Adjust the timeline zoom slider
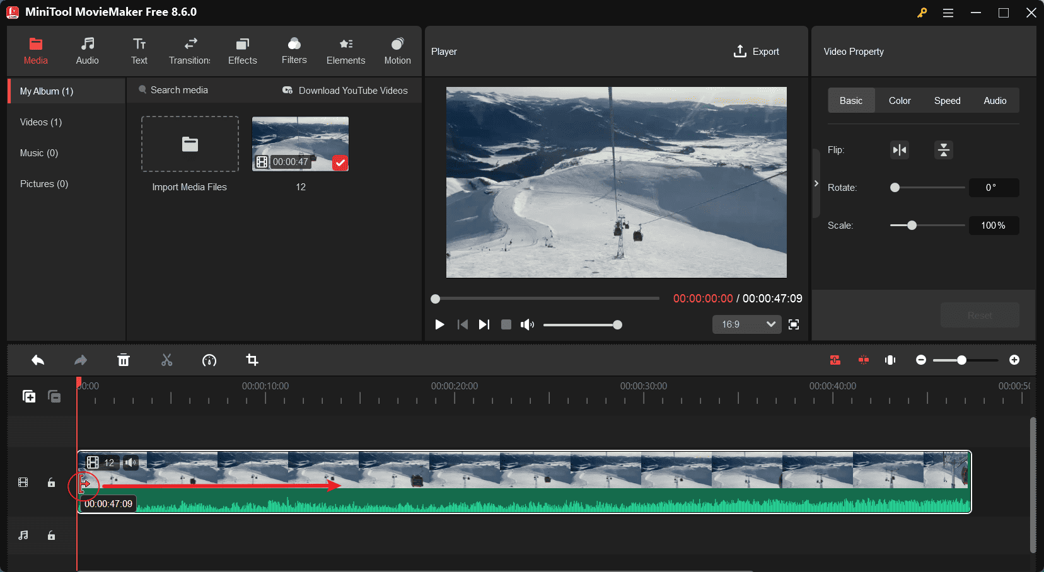The width and height of the screenshot is (1044, 572). click(965, 360)
